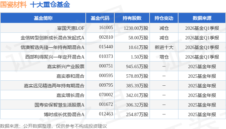Screen dimensions: 226x129
Task: Click the 十大重仓基金 heading
Action: pyautogui.click(x=50, y=4)
